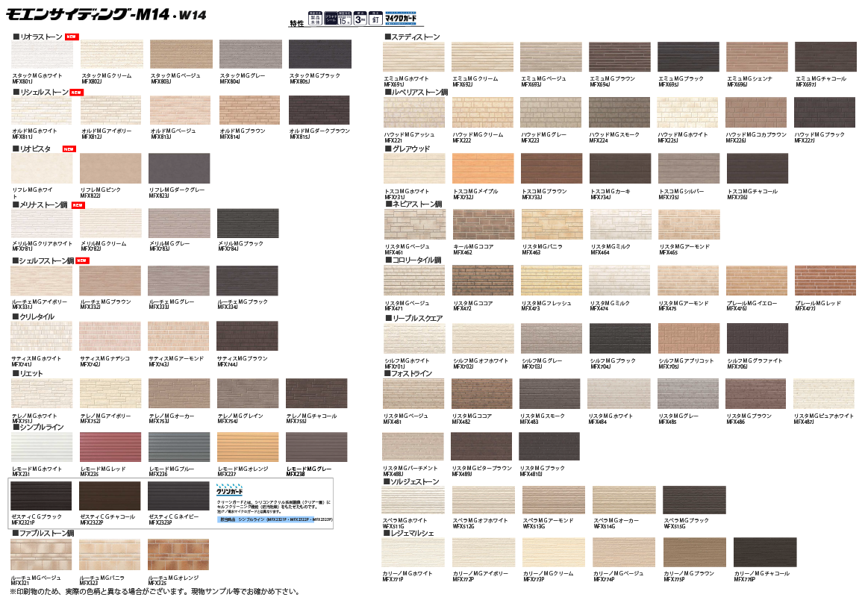
Task: Click the NEW badge beside リオビスタ
Action: (x=69, y=149)
